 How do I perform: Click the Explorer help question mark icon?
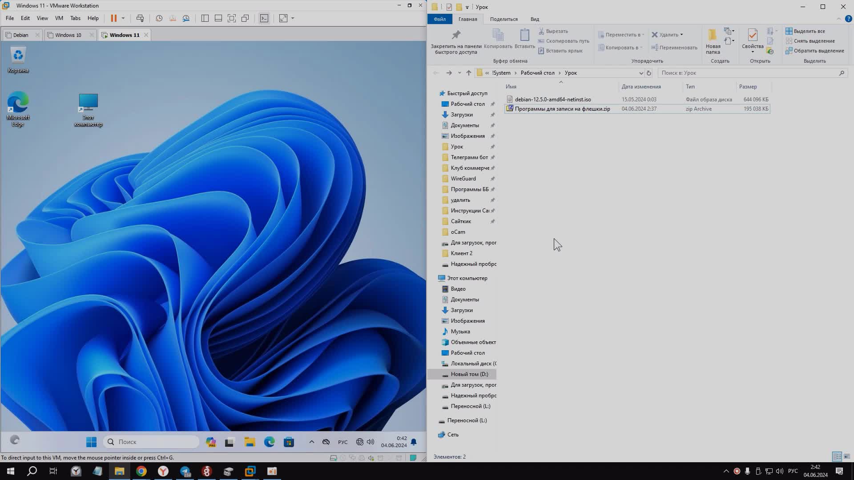pos(848,19)
